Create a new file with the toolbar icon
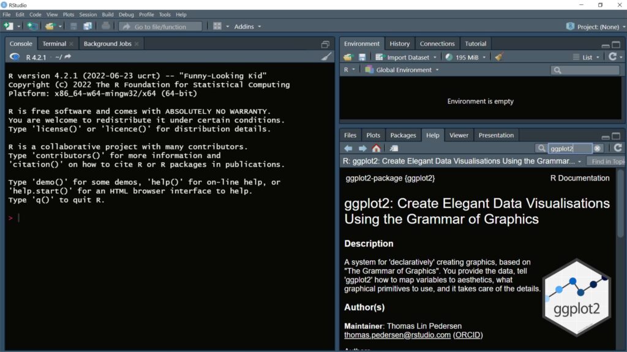 point(8,26)
